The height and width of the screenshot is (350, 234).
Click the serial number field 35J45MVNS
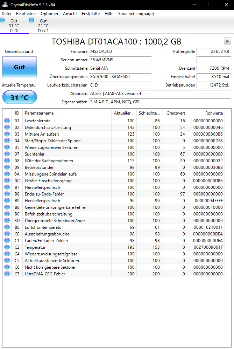(120, 60)
